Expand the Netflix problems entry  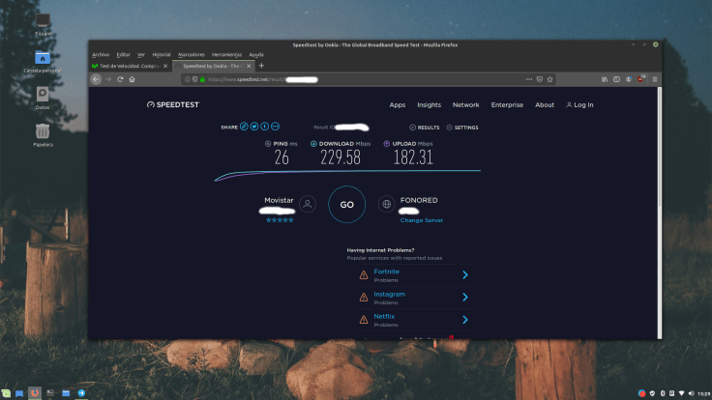pos(464,319)
